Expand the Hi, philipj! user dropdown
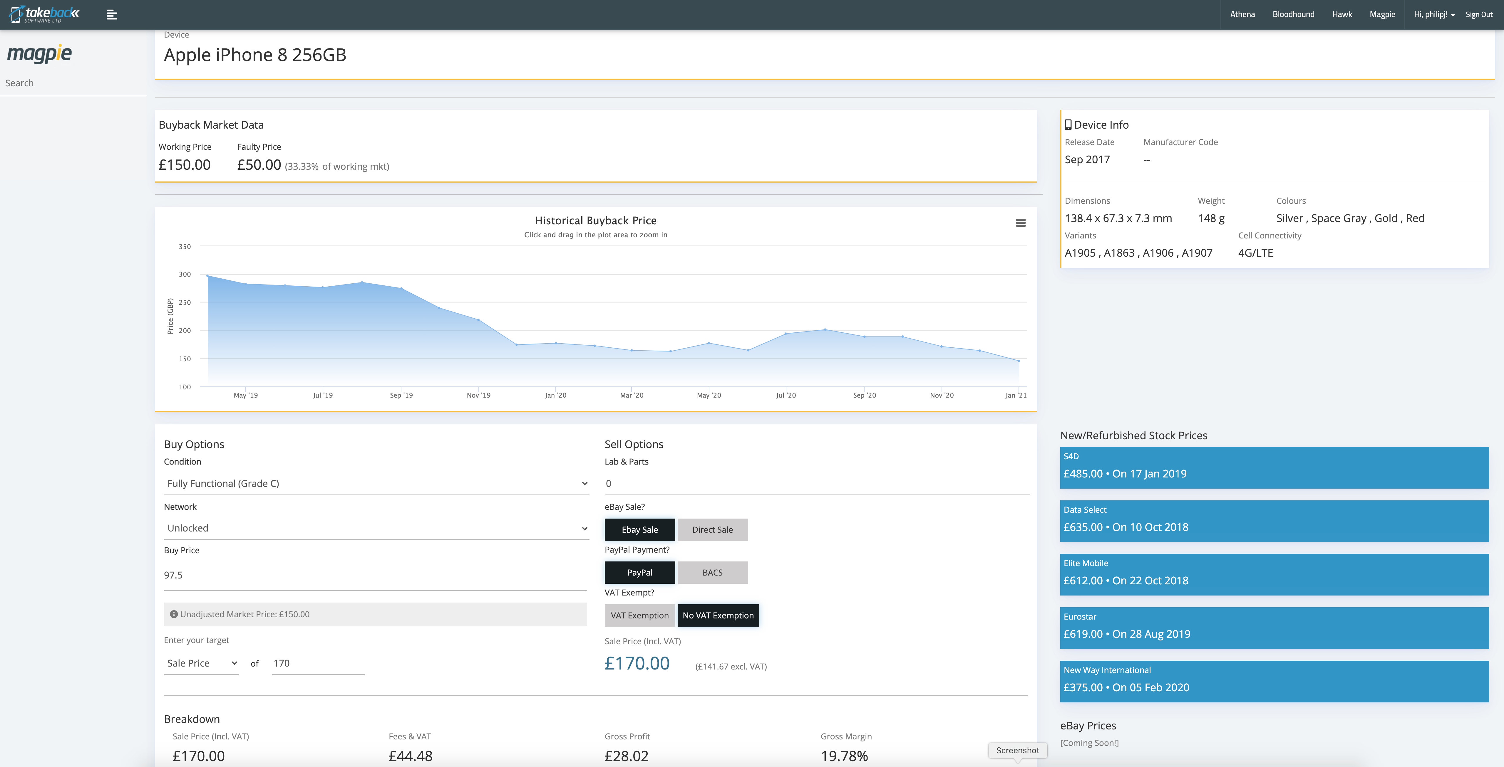1504x767 pixels. [1434, 15]
